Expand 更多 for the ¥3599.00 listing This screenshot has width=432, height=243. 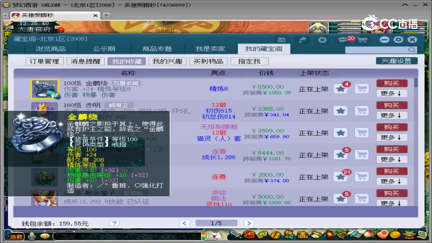392,137
